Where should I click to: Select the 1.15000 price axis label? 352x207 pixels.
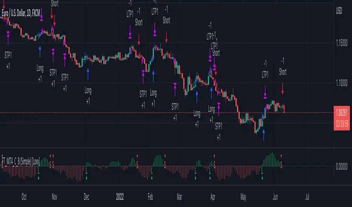[341, 43]
